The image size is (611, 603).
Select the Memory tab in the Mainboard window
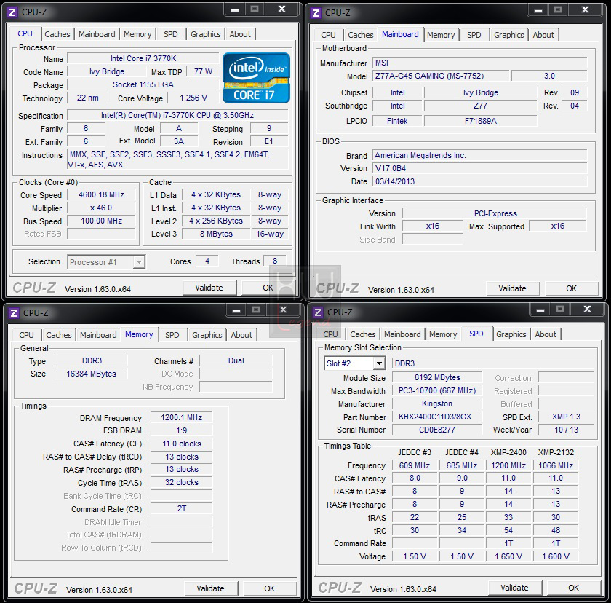(441, 35)
